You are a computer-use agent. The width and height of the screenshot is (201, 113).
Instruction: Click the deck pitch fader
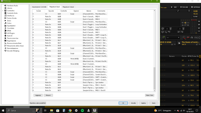(x=194, y=20)
